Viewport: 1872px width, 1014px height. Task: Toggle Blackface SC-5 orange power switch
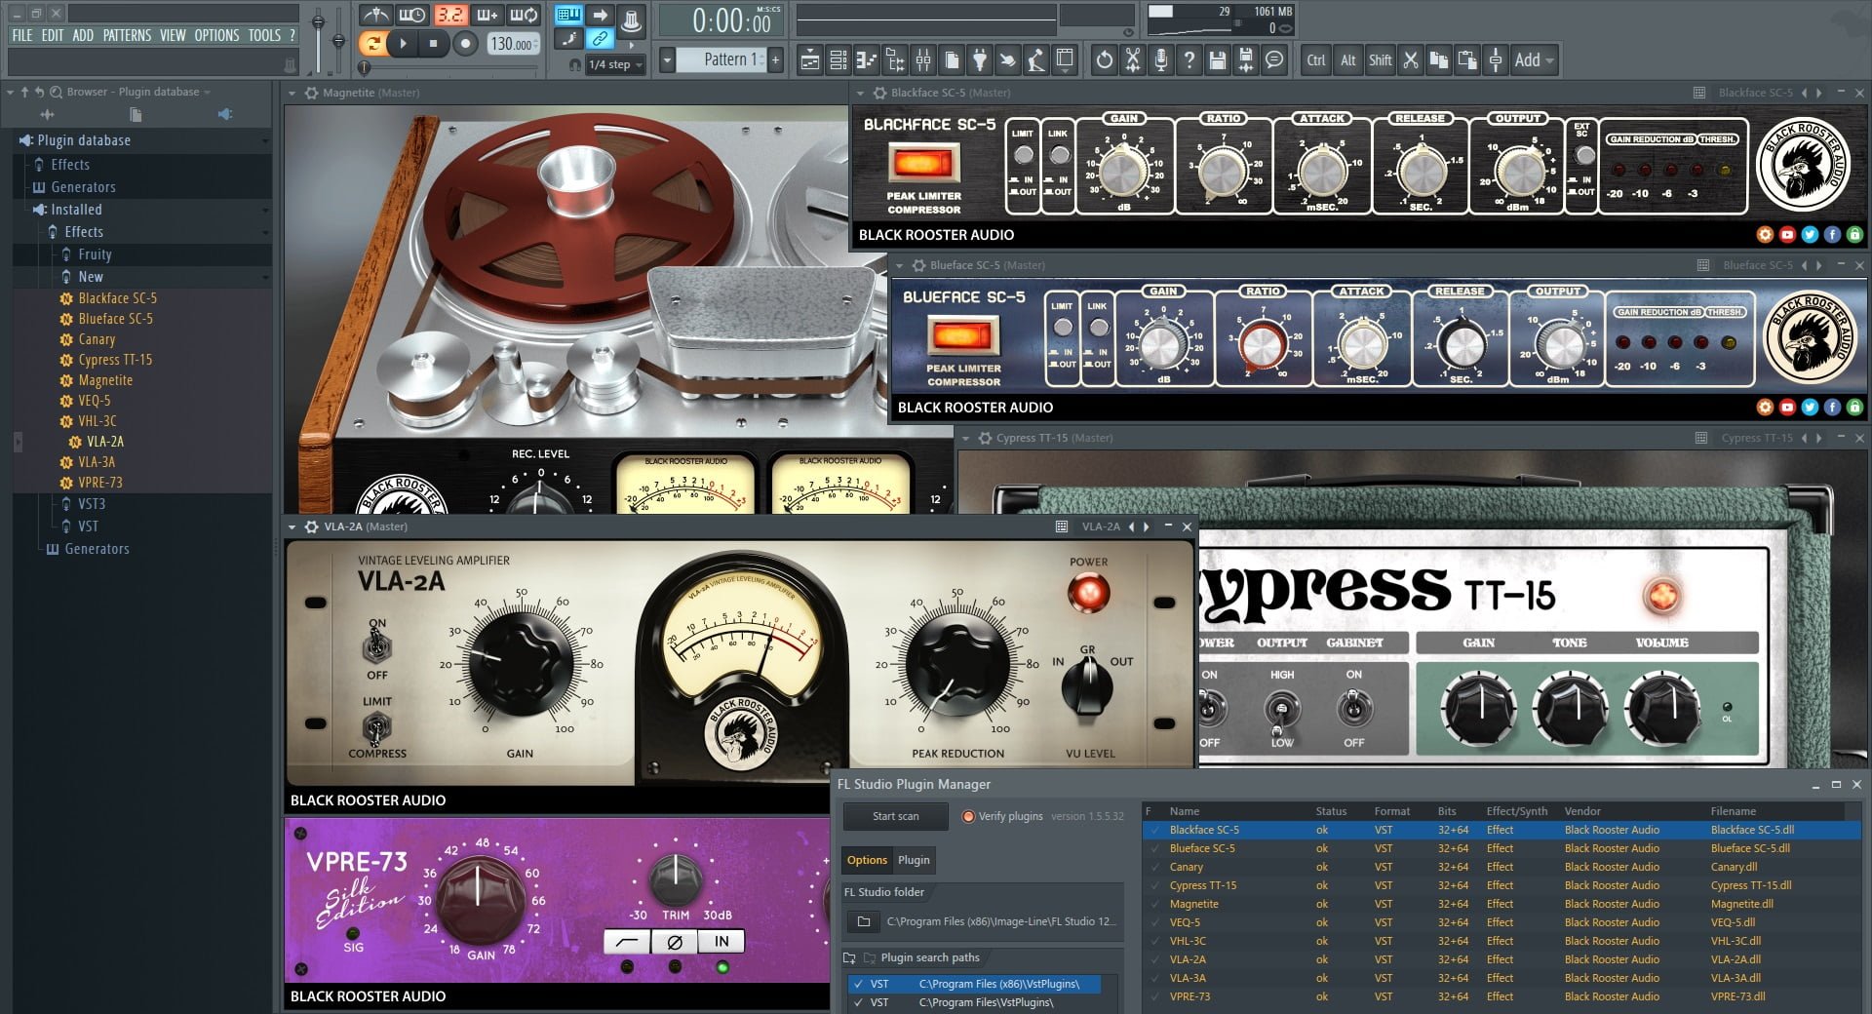pyautogui.click(x=923, y=162)
